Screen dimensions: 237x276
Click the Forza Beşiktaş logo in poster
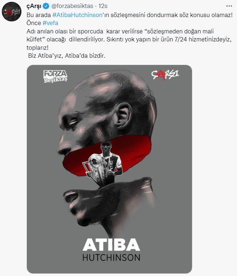coord(56,76)
